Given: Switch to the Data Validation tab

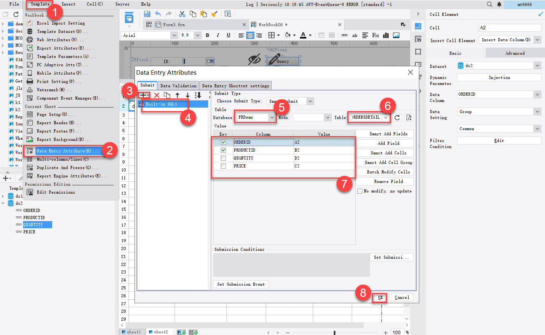Looking at the screenshot, I should [x=178, y=85].
